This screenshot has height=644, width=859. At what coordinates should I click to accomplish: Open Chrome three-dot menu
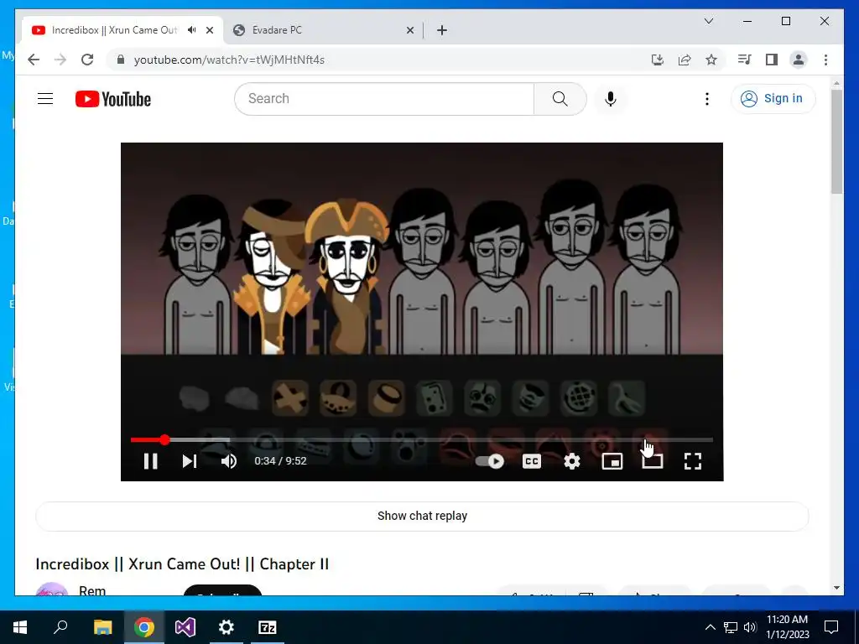pos(825,60)
